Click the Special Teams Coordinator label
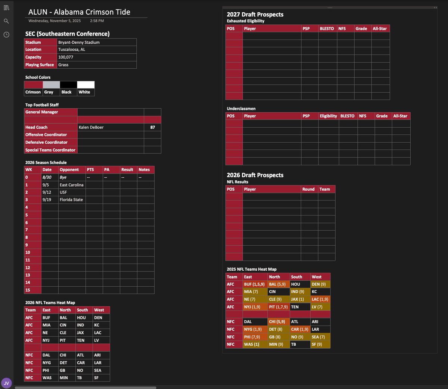448x389 pixels. click(x=51, y=150)
